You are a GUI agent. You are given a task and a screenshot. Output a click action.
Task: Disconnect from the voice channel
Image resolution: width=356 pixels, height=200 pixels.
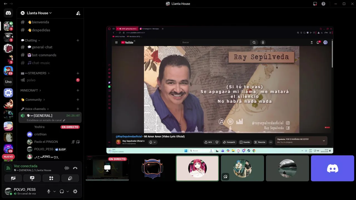[75, 168]
